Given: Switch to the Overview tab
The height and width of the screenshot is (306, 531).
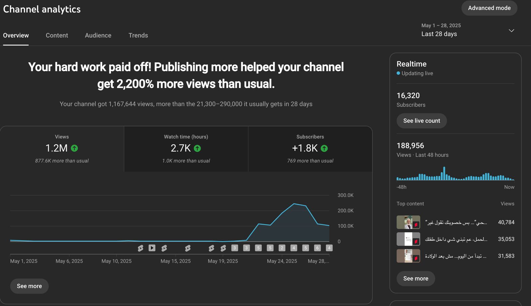Looking at the screenshot, I should [16, 35].
